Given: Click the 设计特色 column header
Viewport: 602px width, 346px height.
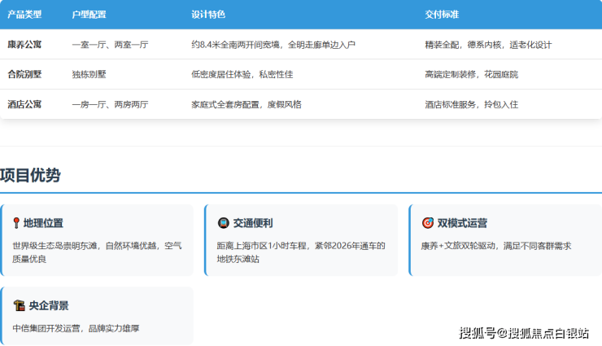Looking at the screenshot, I should pyautogui.click(x=208, y=15).
